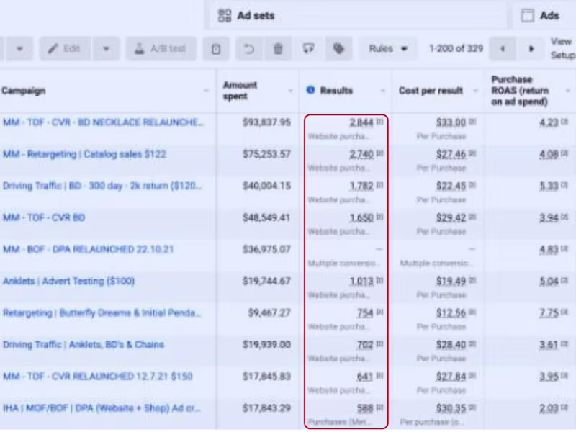576x432 pixels.
Task: Click the trash delete icon
Action: 278,48
